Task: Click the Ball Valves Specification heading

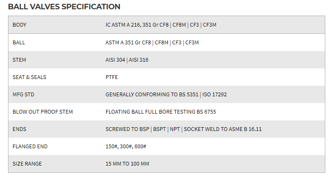Action: [64, 7]
